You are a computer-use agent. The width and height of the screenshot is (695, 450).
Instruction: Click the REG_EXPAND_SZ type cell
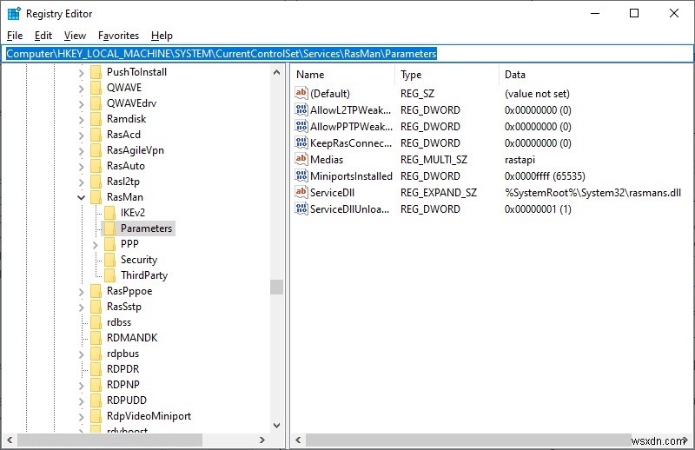(x=439, y=192)
